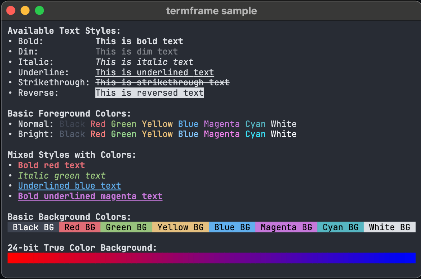This screenshot has width=421, height=279.
Task: Click the red-to-blue gradient bar
Action: pos(212,258)
